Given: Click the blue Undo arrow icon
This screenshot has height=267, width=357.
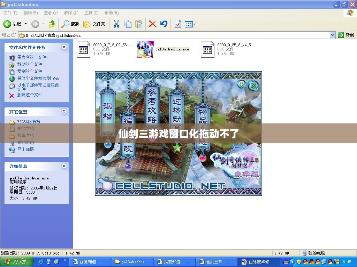Looking at the screenshot, I should click(164, 24).
